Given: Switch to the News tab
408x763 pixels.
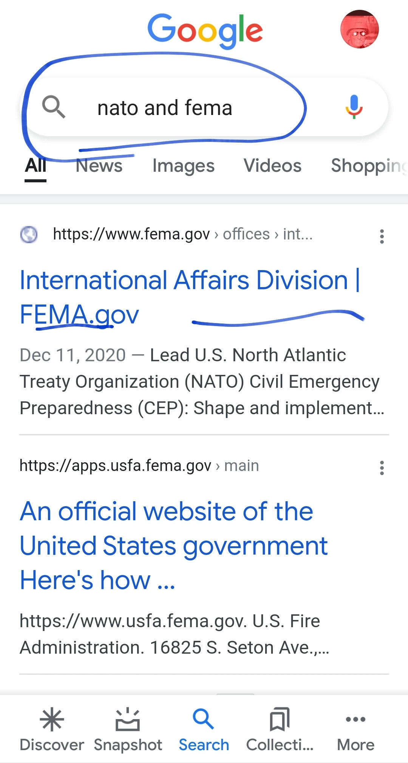Looking at the screenshot, I should (x=99, y=166).
